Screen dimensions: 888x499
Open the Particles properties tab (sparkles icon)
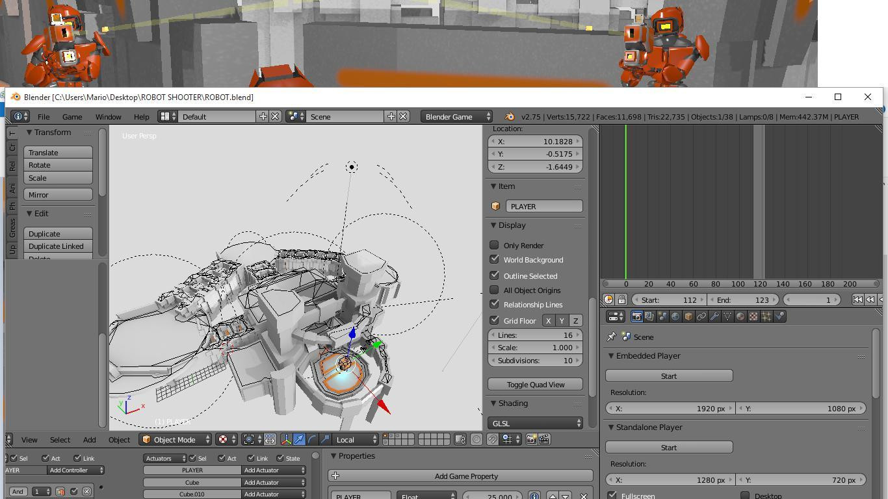(766, 316)
